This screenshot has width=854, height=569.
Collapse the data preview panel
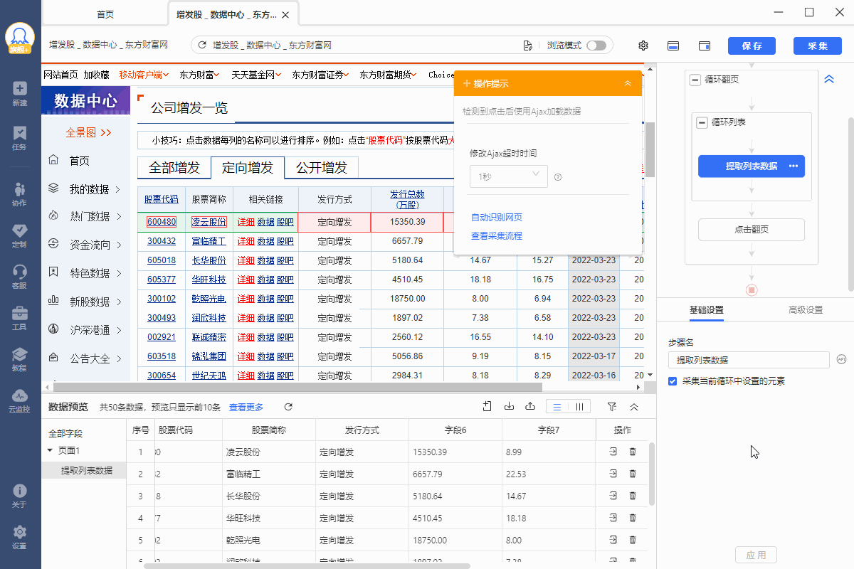tap(633, 407)
